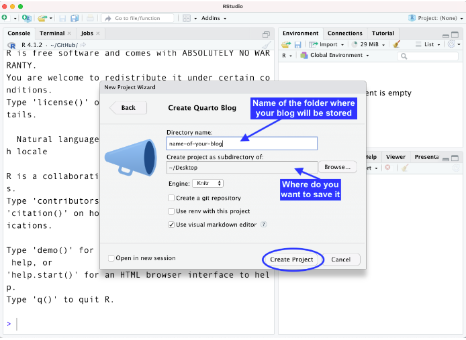Clear environment objects with broom icon
The width and height of the screenshot is (466, 340).
tap(397, 44)
